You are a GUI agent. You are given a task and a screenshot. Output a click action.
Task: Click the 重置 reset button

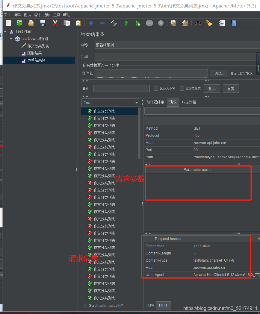231,89
